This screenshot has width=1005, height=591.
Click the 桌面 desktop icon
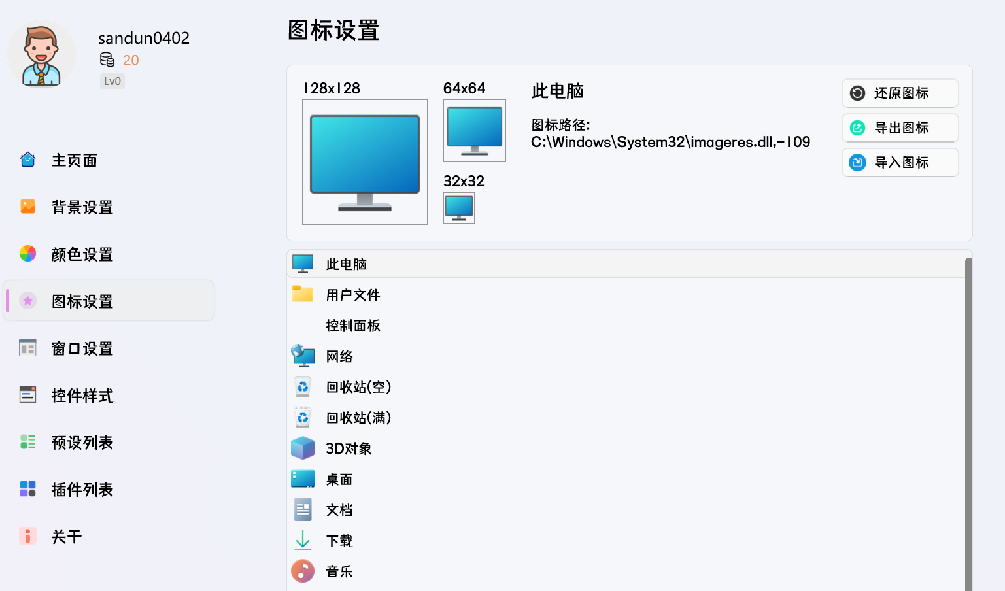coord(303,479)
